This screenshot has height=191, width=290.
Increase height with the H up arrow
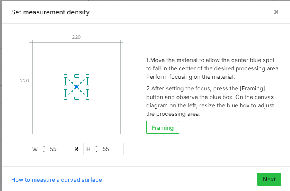[x=96, y=147]
